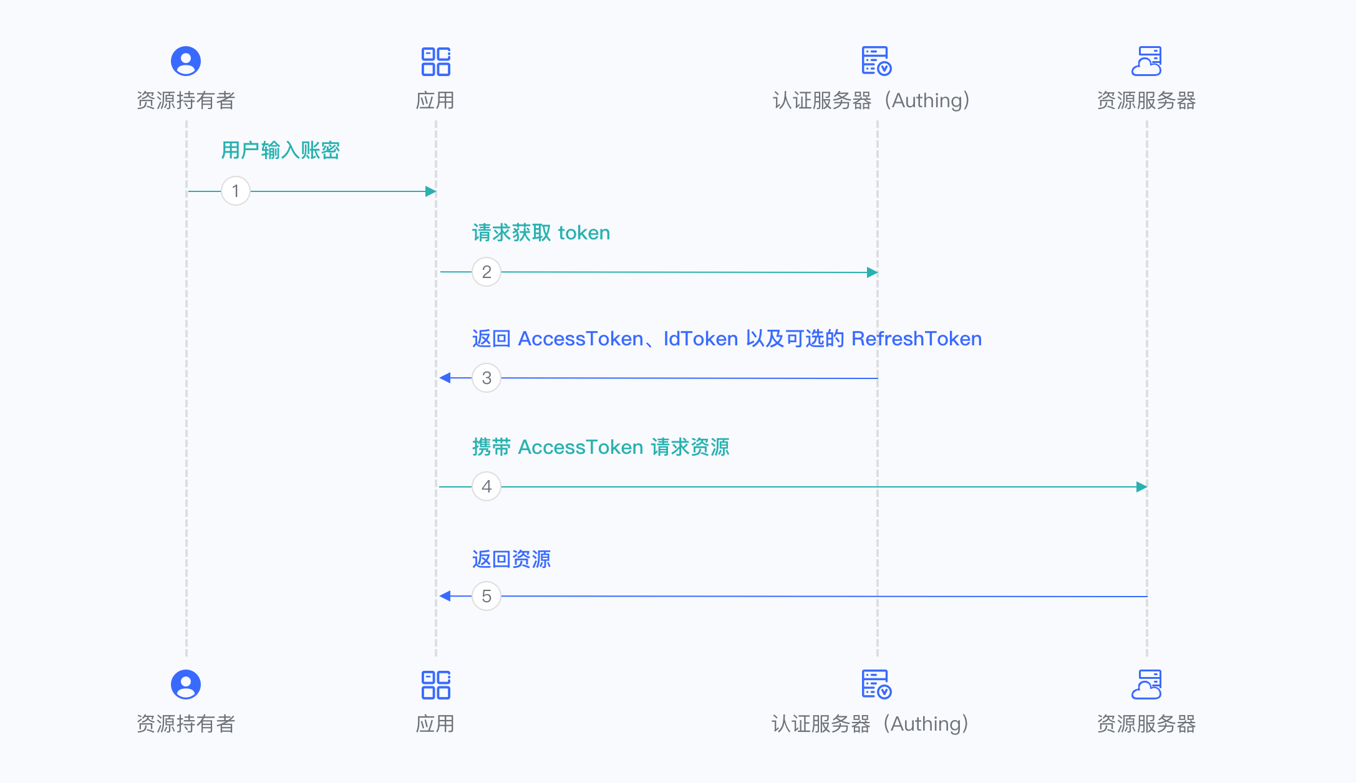The image size is (1356, 783).
Task: Select the bottom 认证服务器（Authing）server icon
Action: (x=876, y=684)
